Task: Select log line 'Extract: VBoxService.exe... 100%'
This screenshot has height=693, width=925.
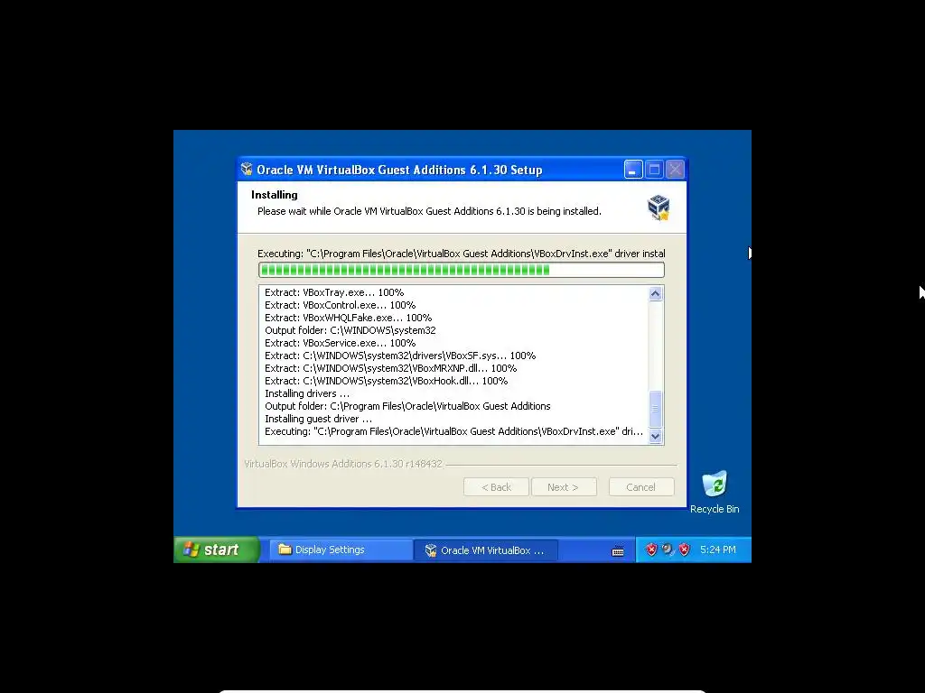Action: pyautogui.click(x=340, y=343)
